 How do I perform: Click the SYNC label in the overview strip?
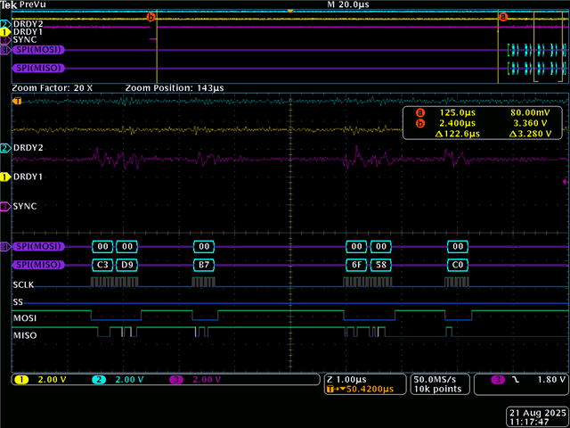click(24, 40)
